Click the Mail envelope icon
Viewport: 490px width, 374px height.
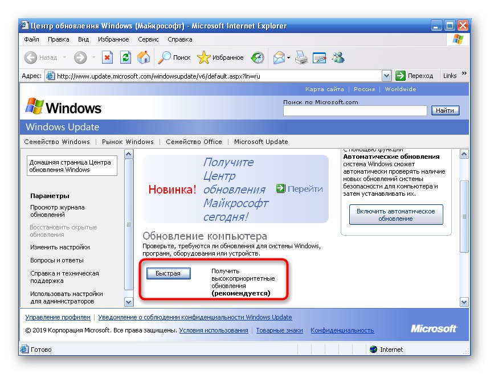279,57
